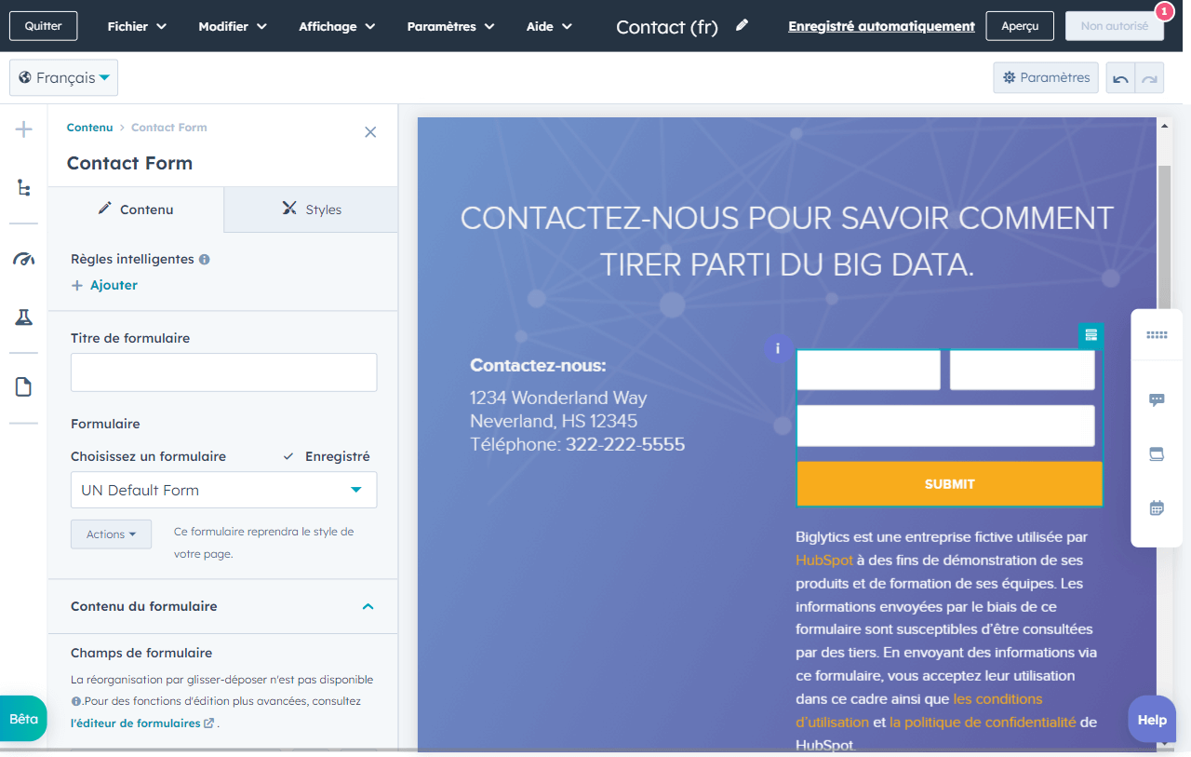Click the Aperçu button
Image resolution: width=1191 pixels, height=757 pixels.
pos(1020,26)
